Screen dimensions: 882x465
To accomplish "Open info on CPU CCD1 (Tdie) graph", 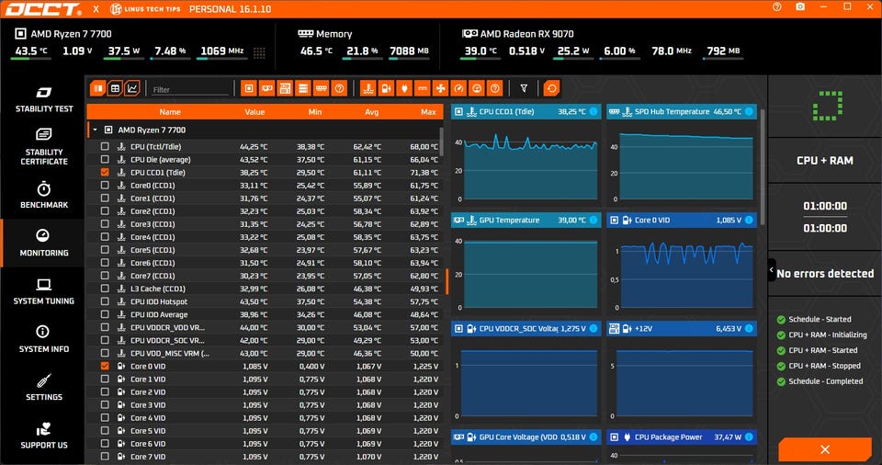I will (593, 111).
